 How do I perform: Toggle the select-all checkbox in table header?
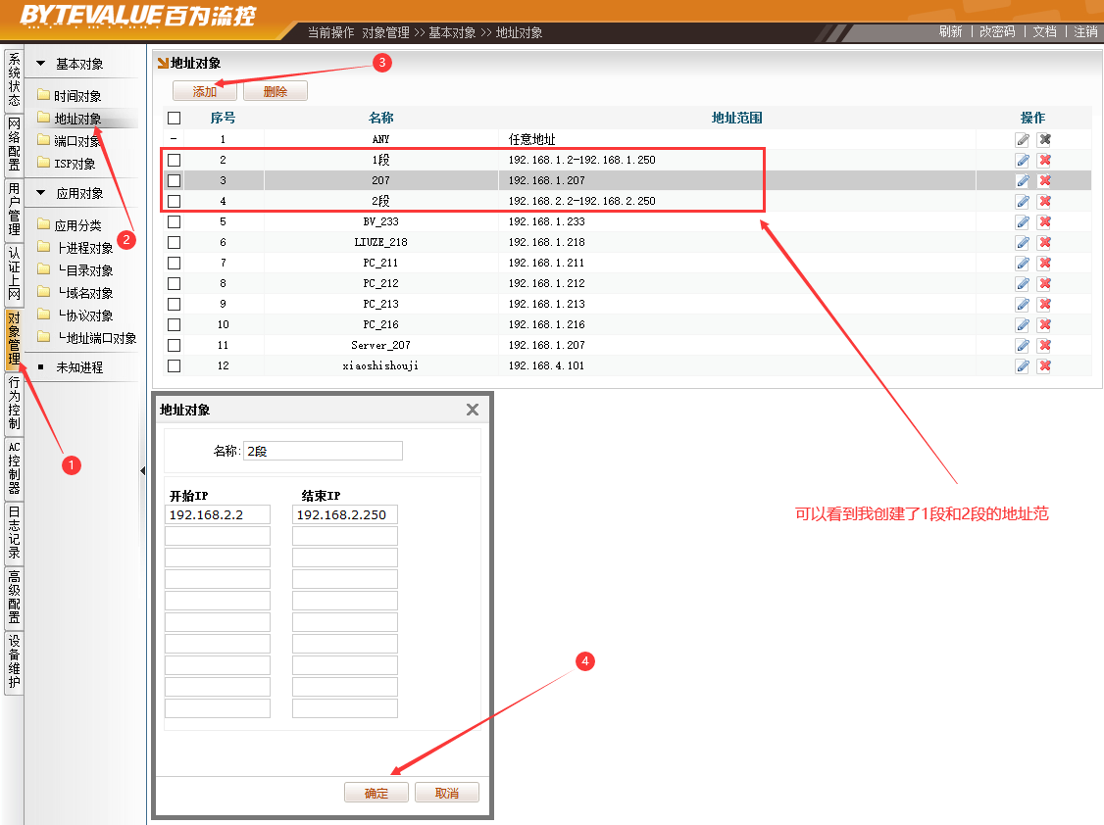174,118
